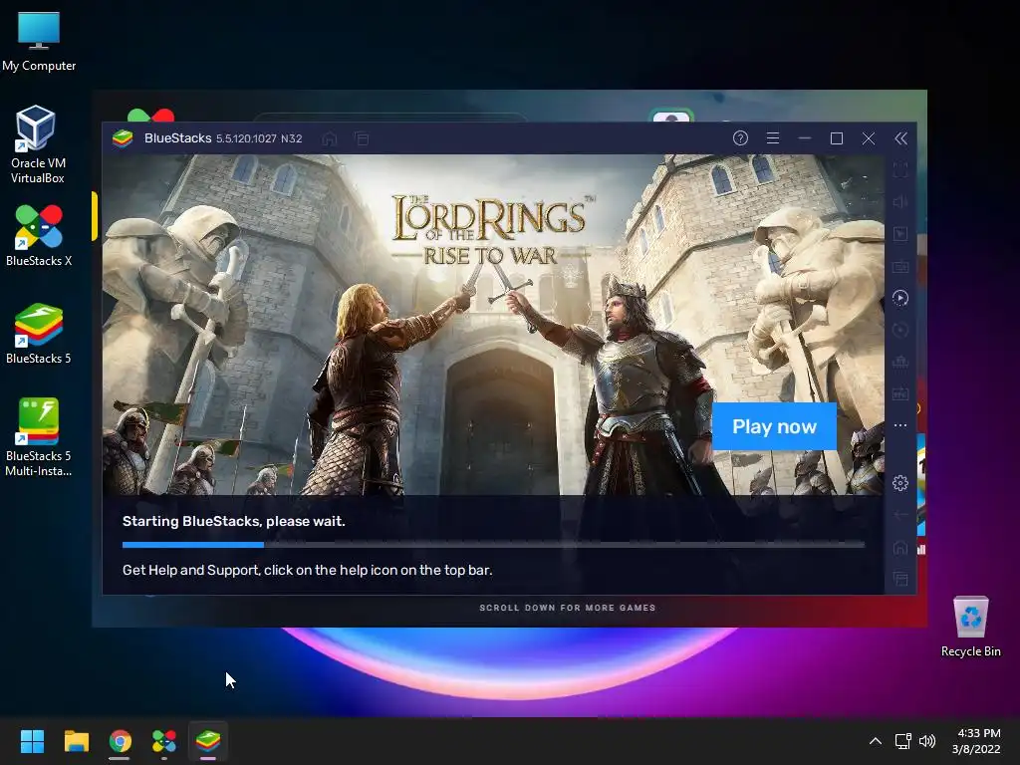Open the Help icon in BlueStacks title bar
Image resolution: width=1020 pixels, height=765 pixels.
pos(740,137)
